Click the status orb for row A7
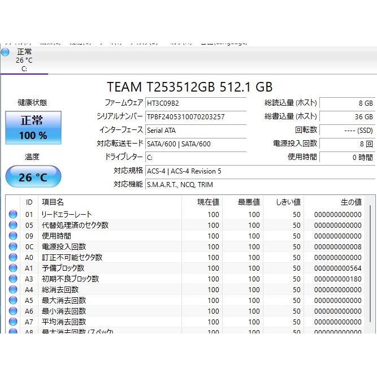377x377 pixels. pos(13,322)
